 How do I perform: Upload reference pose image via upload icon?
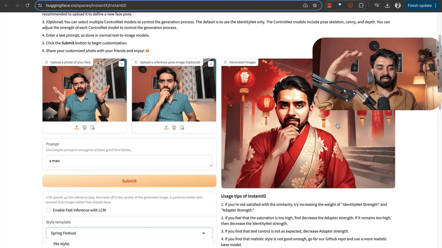pyautogui.click(x=166, y=127)
